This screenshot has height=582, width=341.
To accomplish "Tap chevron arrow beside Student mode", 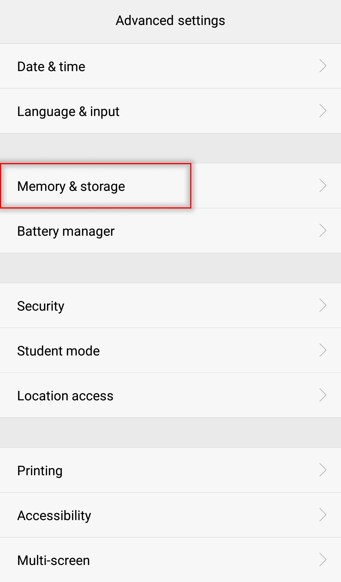I will point(323,350).
